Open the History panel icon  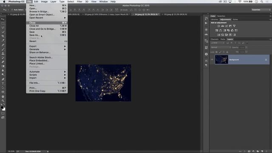tap(206, 18)
